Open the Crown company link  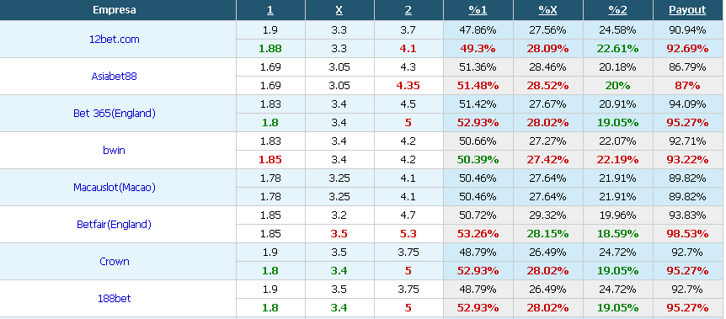114,262
